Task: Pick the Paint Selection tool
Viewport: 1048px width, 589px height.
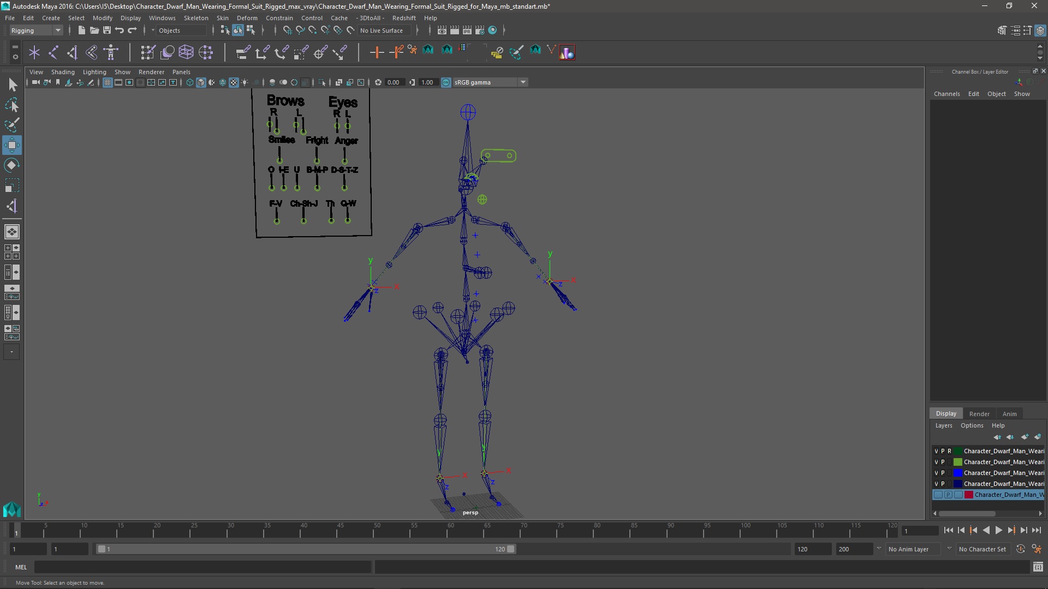Action: pos(12,125)
